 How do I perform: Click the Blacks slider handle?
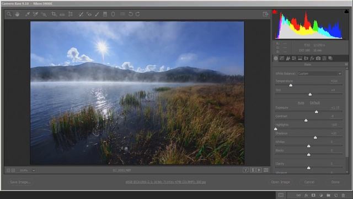tap(309, 155)
